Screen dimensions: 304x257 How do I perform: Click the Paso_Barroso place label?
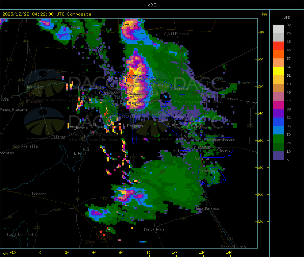click(x=207, y=208)
